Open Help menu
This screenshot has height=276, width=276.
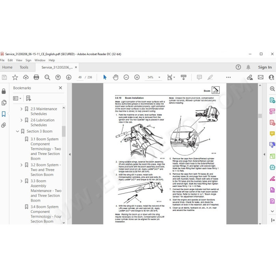coord(52,60)
